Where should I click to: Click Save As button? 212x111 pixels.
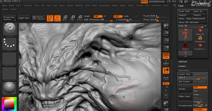(200, 11)
